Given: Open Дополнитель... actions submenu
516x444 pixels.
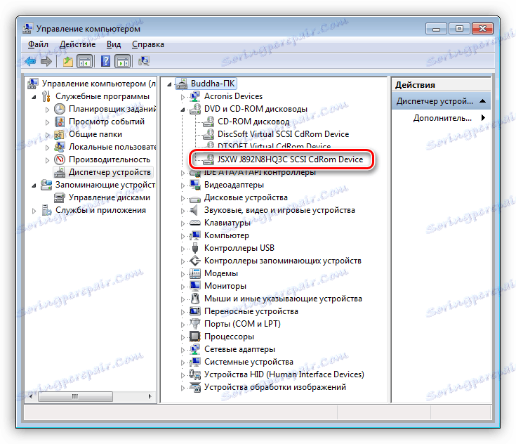Looking at the screenshot, I should (x=442, y=118).
